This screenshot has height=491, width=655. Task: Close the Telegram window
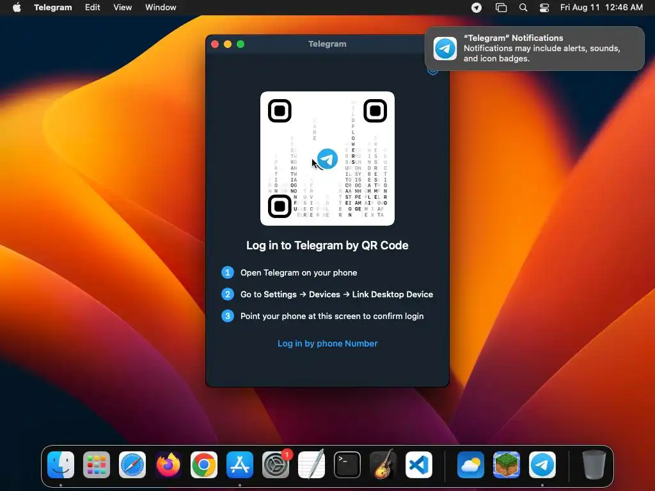point(215,44)
